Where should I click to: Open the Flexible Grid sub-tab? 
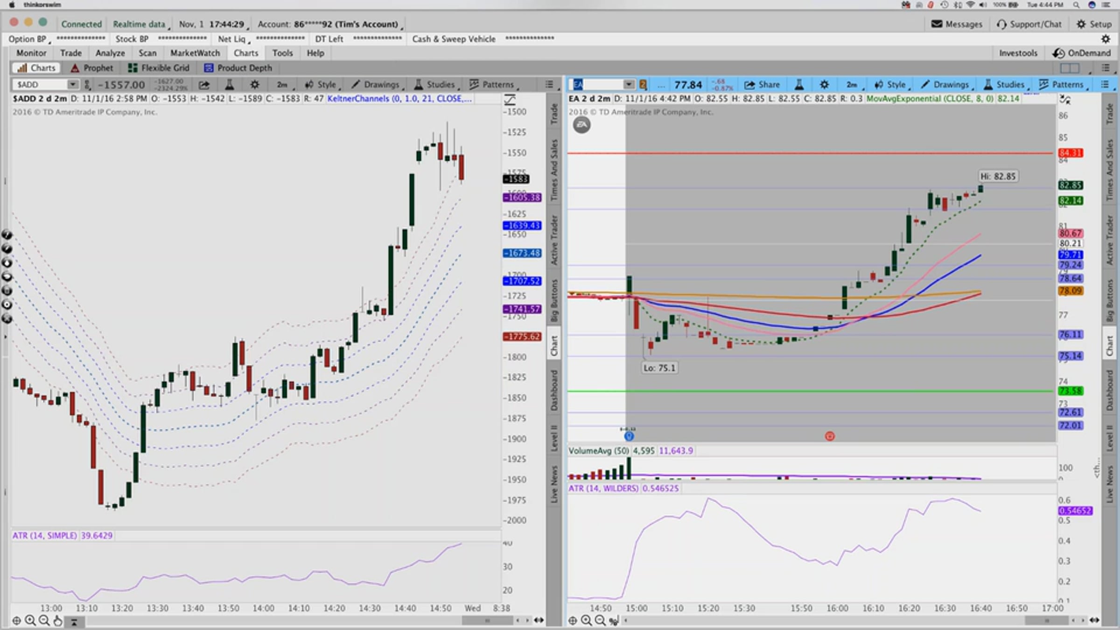coord(159,68)
